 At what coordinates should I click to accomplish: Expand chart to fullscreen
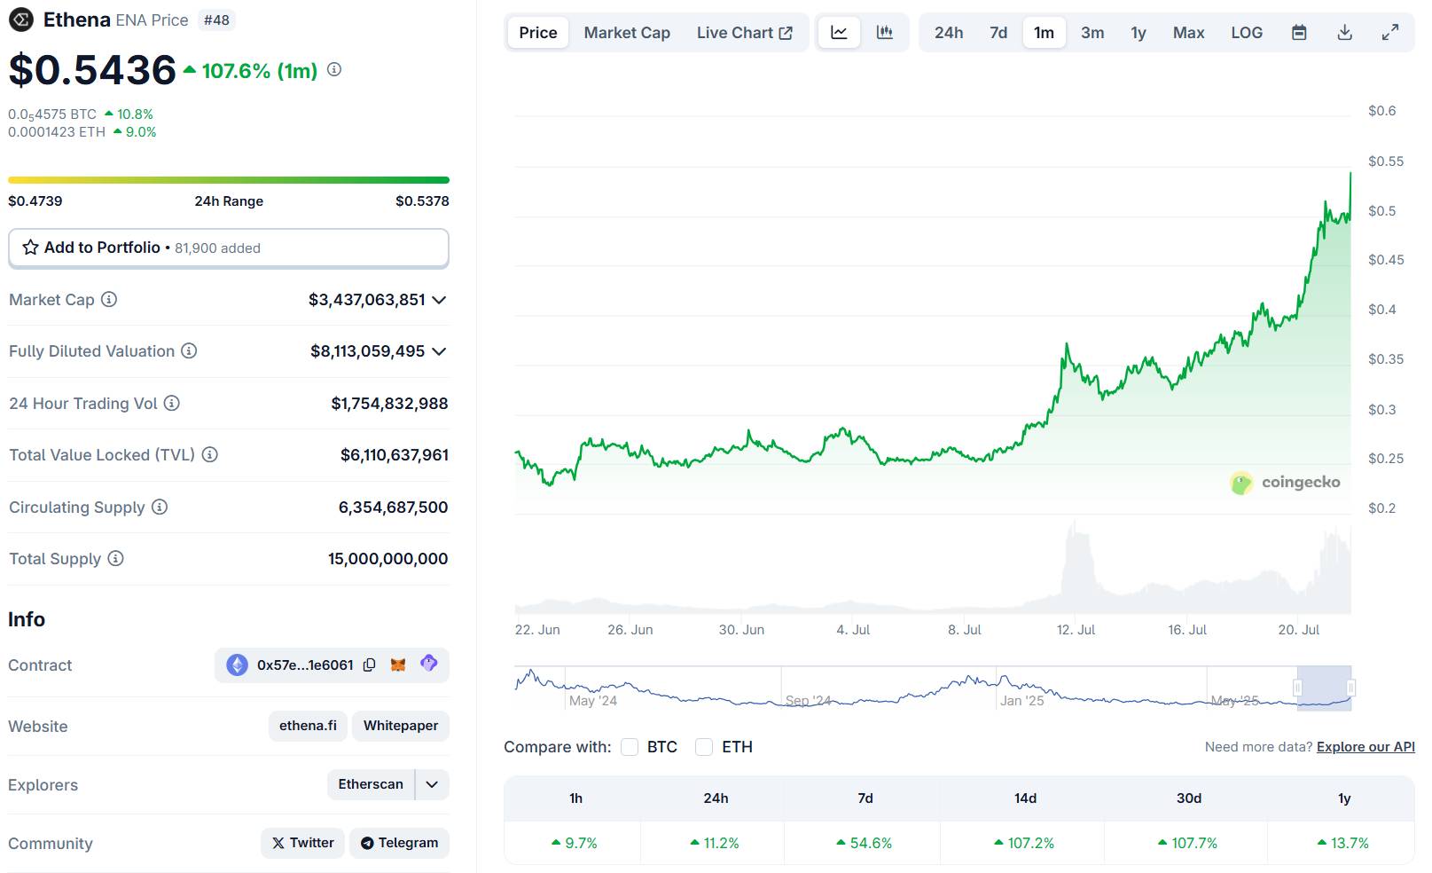[x=1390, y=33]
